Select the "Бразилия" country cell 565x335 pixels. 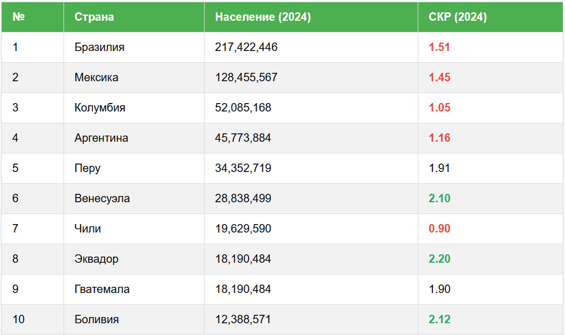coord(99,47)
